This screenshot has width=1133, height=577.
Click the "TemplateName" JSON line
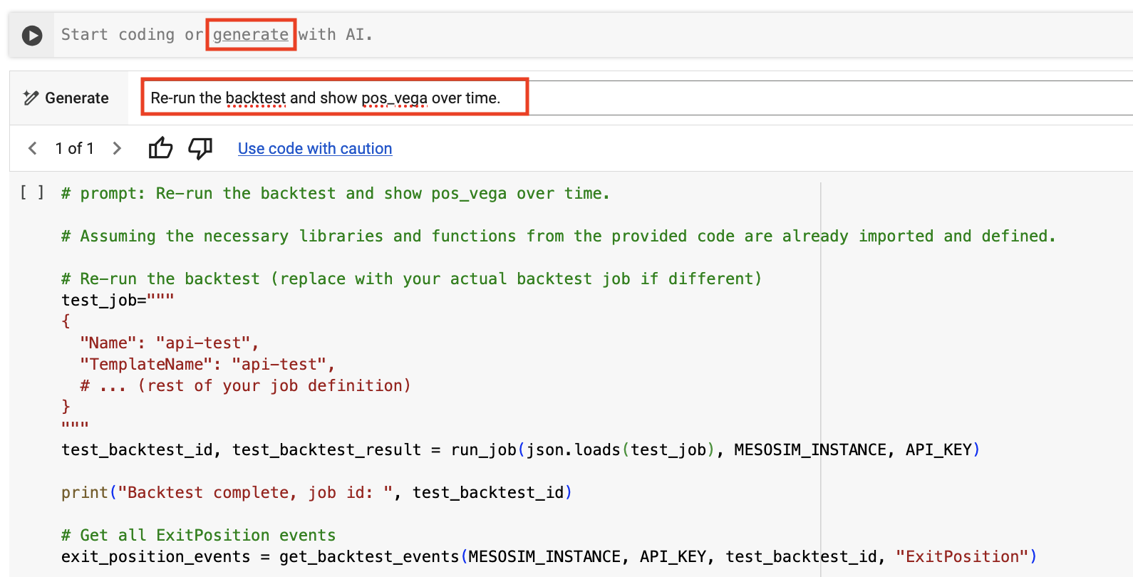(x=207, y=364)
